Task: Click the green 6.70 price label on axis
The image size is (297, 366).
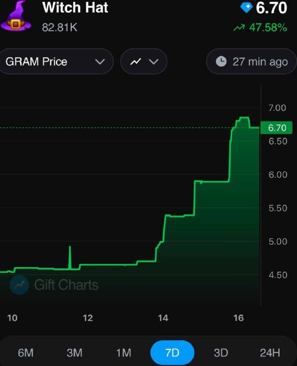Action: click(x=276, y=128)
